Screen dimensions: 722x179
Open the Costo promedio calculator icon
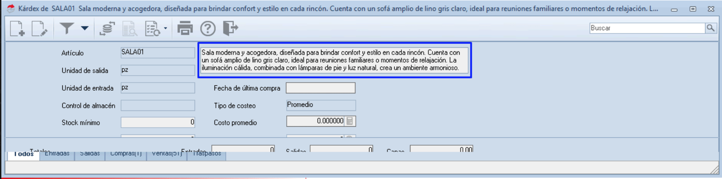(350, 121)
